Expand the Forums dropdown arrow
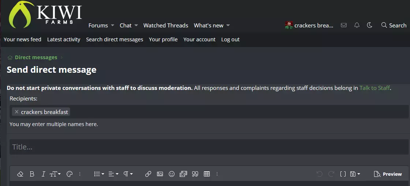 coord(112,25)
